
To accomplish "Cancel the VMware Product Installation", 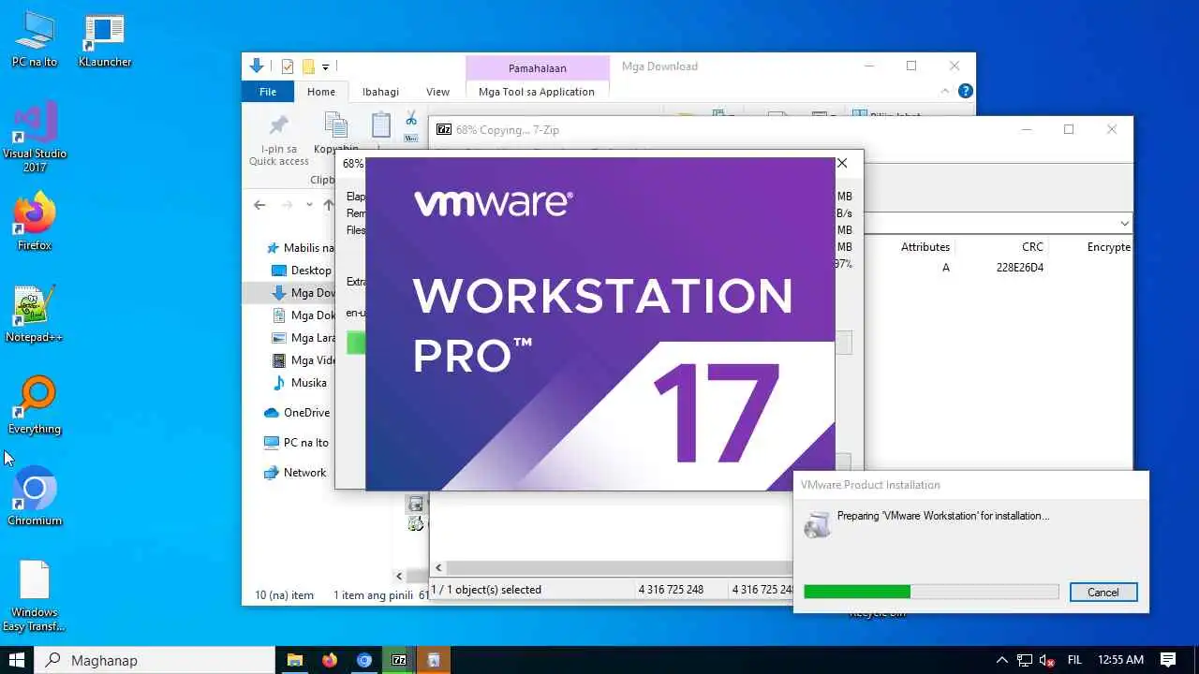I will click(x=1103, y=592).
